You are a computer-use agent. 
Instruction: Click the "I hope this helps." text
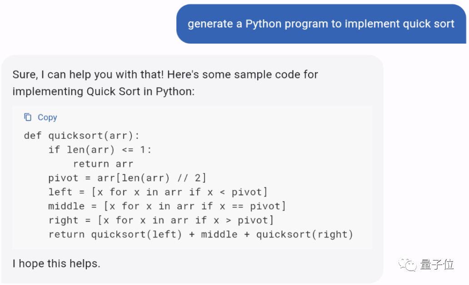(x=56, y=263)
